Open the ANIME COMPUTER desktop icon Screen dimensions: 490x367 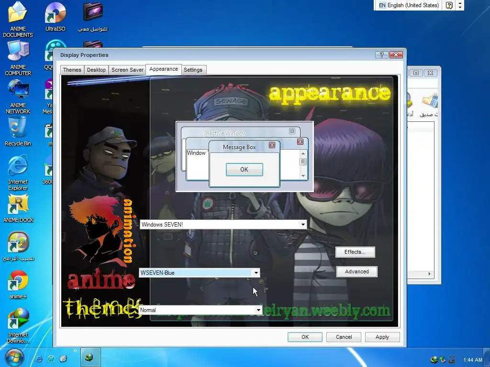18,58
